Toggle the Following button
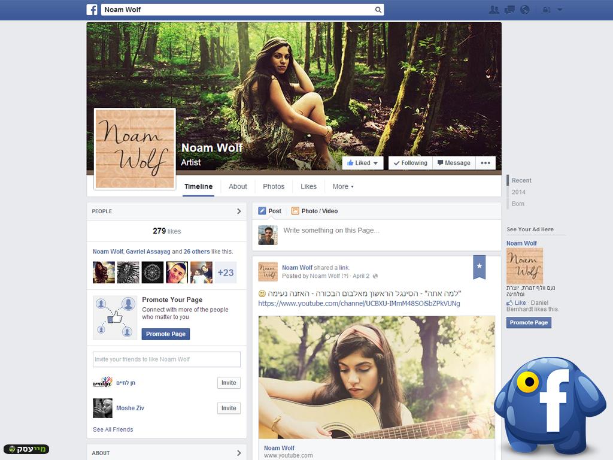613x460 pixels. pyautogui.click(x=411, y=163)
